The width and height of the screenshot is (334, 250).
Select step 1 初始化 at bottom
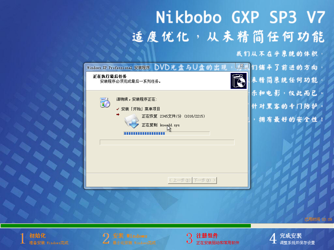[x=44, y=239]
